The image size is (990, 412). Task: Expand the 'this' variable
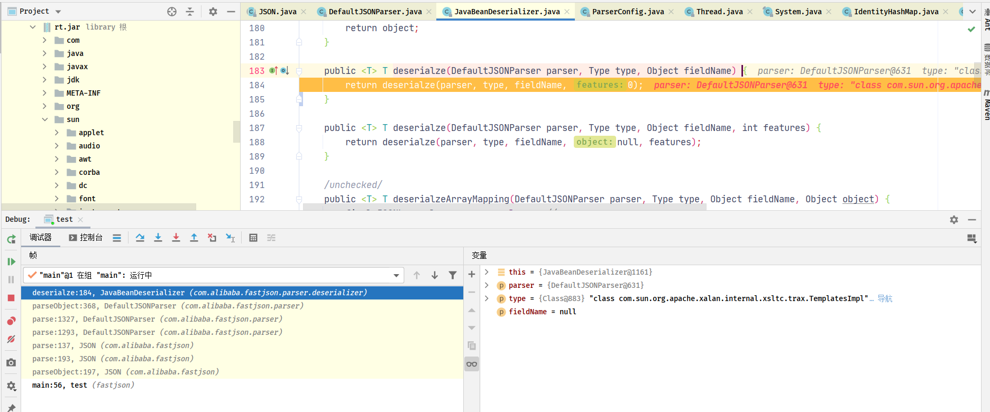point(487,272)
